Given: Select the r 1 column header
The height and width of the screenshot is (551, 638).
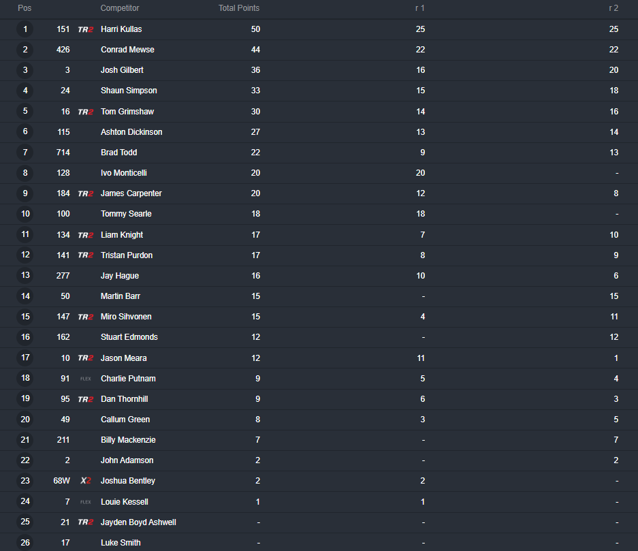Looking at the screenshot, I should tap(420, 8).
